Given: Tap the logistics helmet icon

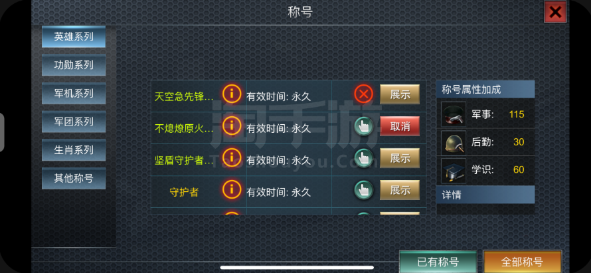Looking at the screenshot, I should tap(454, 143).
